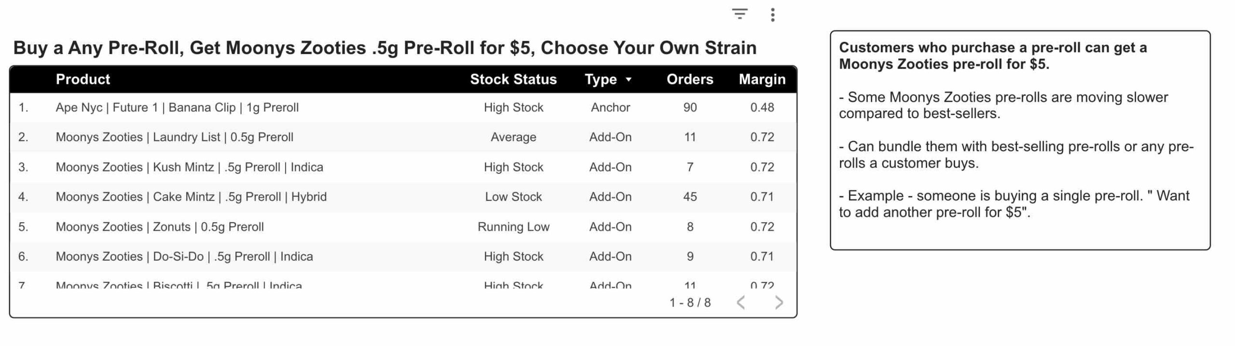Go to previous page of table results
Image resolution: width=1235 pixels, height=346 pixels.
click(x=741, y=303)
